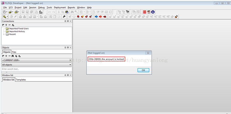231x114 pixels.
Task: Click OK in the ORA-28000 error dialog
Action: 143,70
